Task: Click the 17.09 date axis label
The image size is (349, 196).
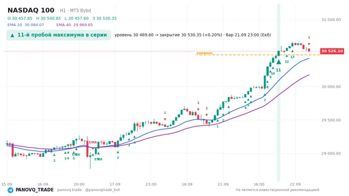Action: tap(115, 184)
